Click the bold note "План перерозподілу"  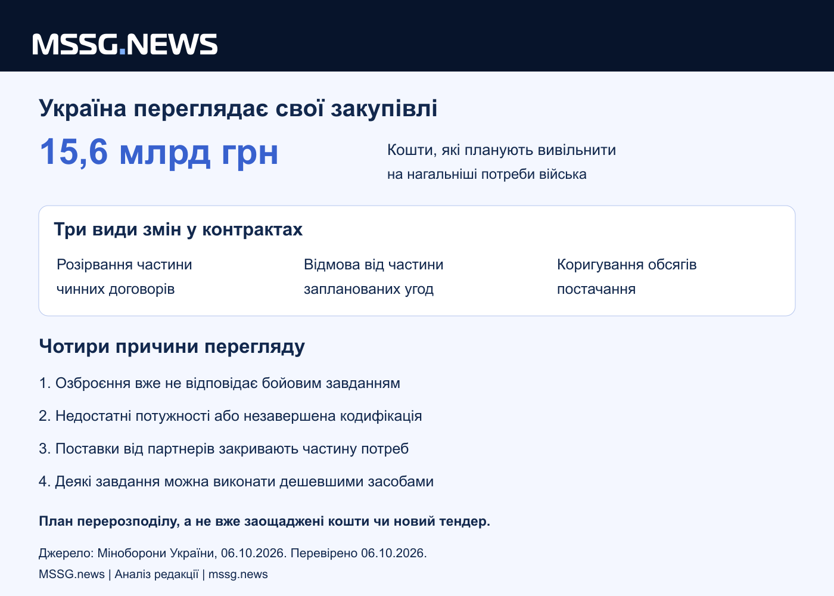point(264,521)
